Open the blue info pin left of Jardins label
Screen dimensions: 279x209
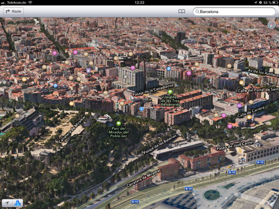click(141, 109)
